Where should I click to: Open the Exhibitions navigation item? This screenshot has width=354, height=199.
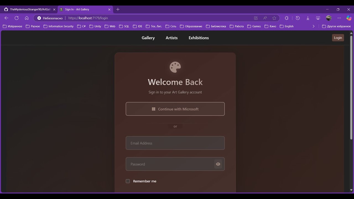(x=199, y=38)
